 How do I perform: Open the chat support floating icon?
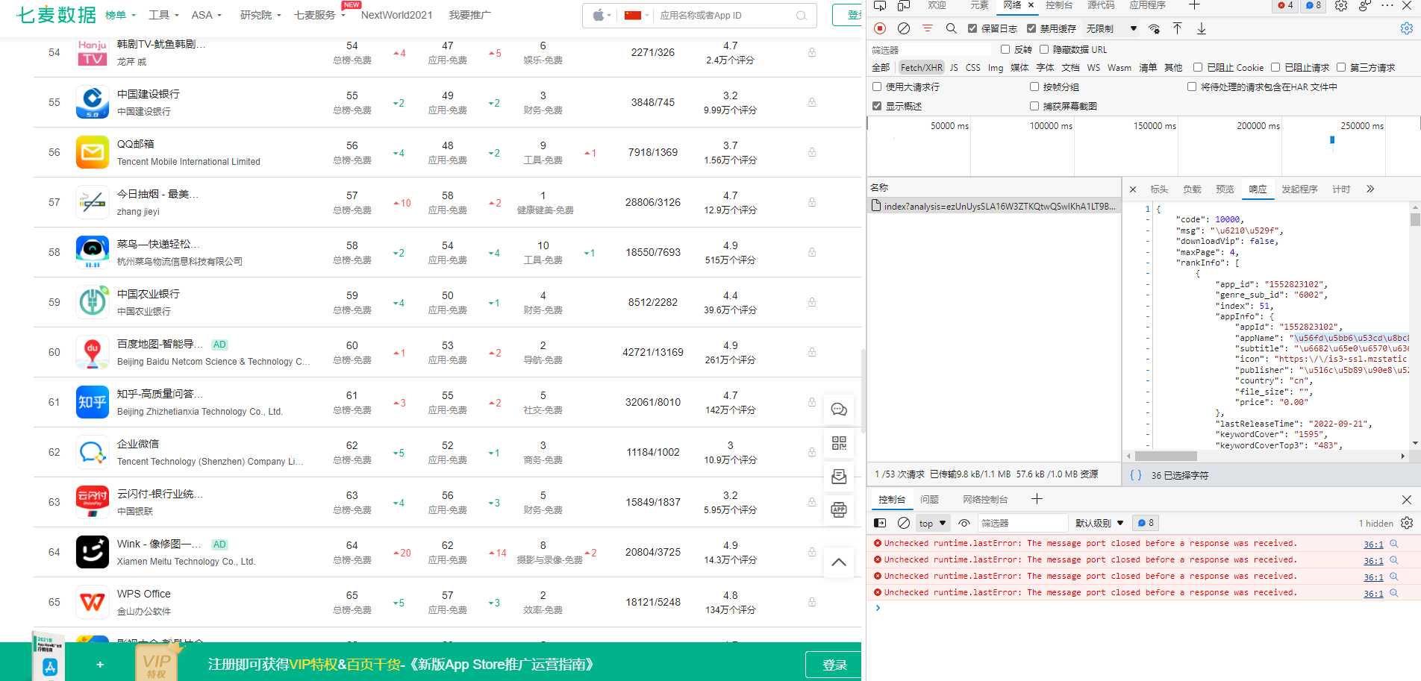[x=839, y=409]
